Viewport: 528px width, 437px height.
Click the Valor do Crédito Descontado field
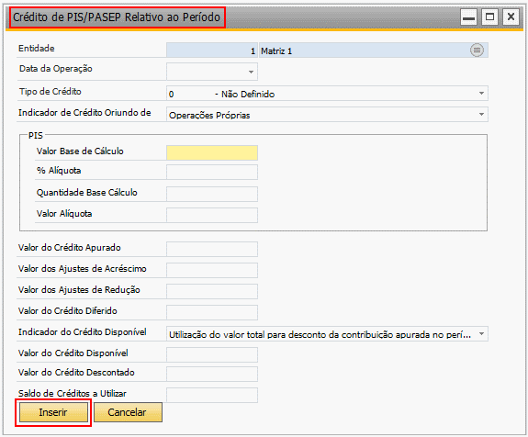click(x=212, y=375)
